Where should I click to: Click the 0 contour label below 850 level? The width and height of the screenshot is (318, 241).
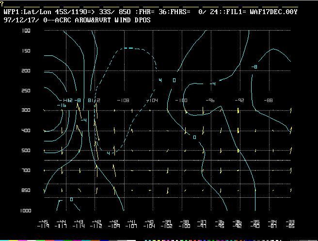point(71,199)
